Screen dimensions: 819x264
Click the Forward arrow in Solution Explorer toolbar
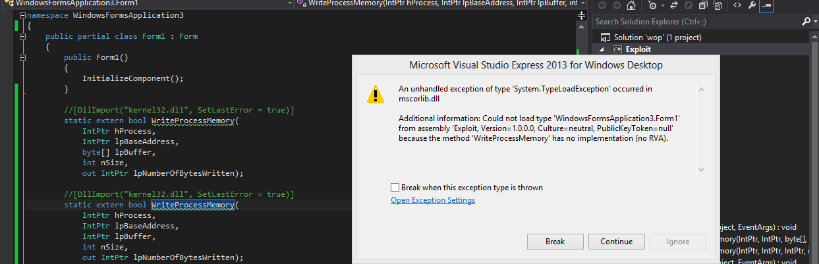617,5
